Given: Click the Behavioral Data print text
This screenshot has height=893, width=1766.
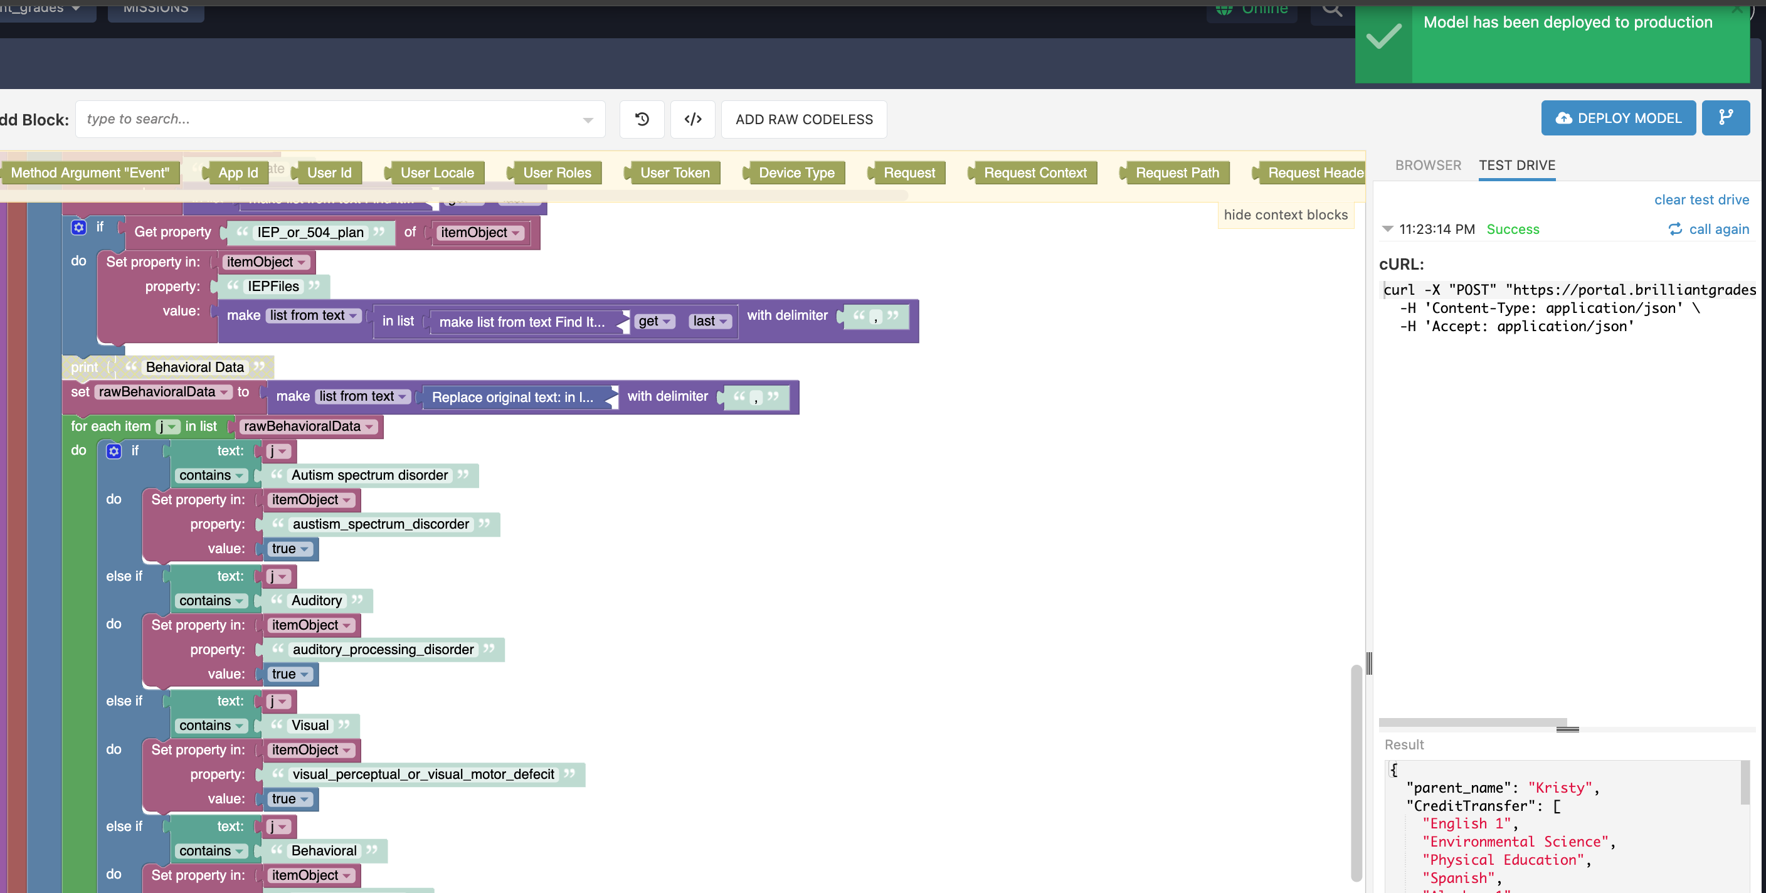Looking at the screenshot, I should 194,367.
